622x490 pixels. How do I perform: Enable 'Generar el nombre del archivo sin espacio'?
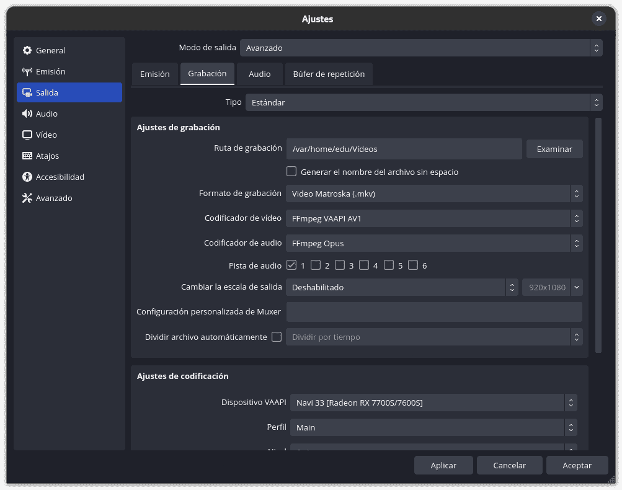[291, 171]
